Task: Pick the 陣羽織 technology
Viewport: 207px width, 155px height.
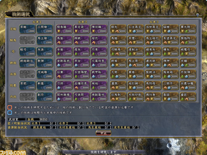Action: coord(99,29)
